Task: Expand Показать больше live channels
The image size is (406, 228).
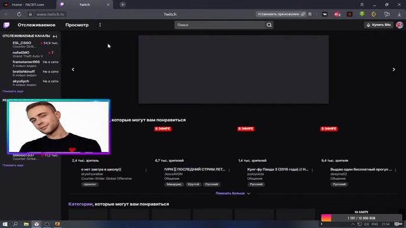Action: click(233, 193)
